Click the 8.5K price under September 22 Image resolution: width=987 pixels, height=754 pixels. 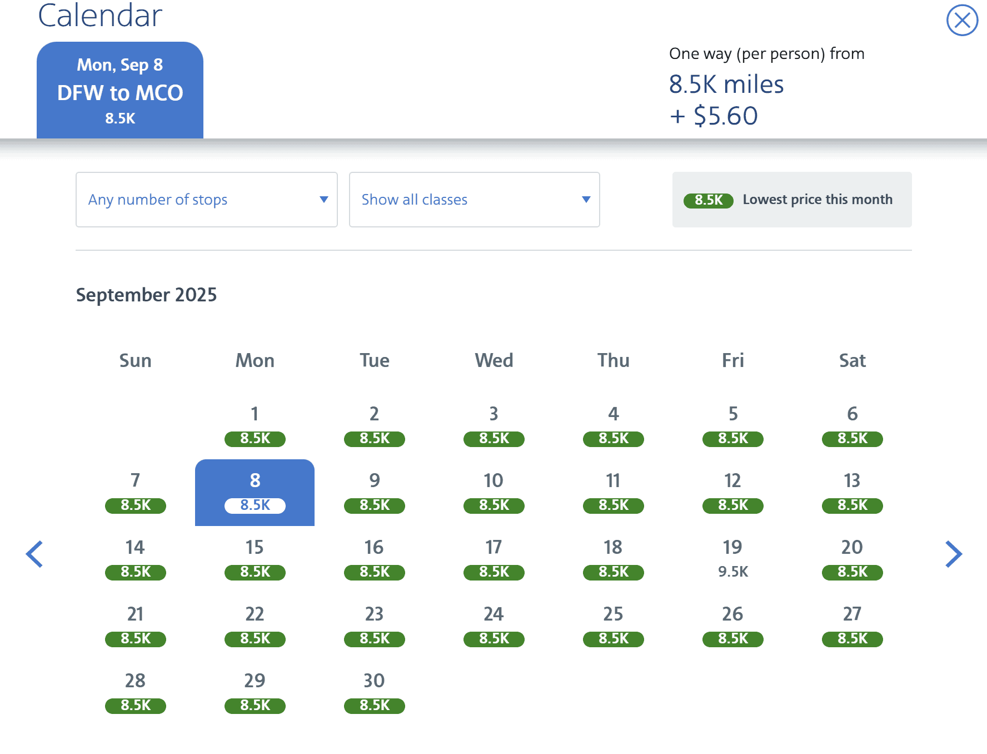coord(255,639)
